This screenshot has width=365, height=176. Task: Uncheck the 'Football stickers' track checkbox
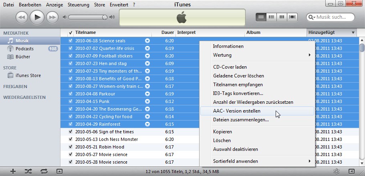click(x=71, y=56)
